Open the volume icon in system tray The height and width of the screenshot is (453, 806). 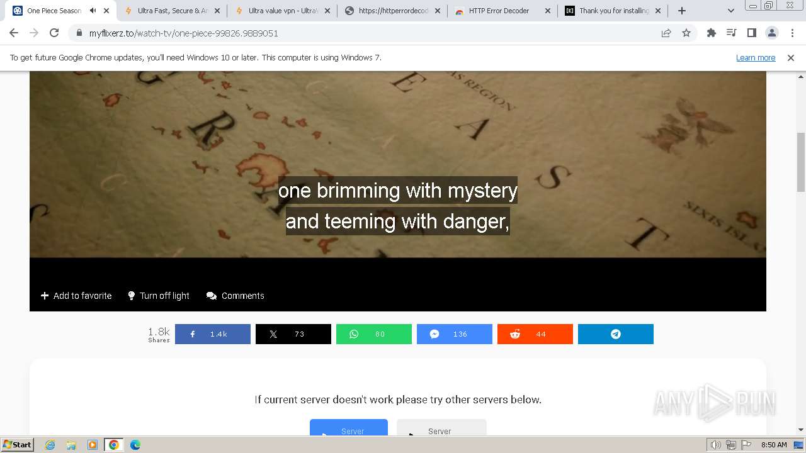tap(717, 445)
